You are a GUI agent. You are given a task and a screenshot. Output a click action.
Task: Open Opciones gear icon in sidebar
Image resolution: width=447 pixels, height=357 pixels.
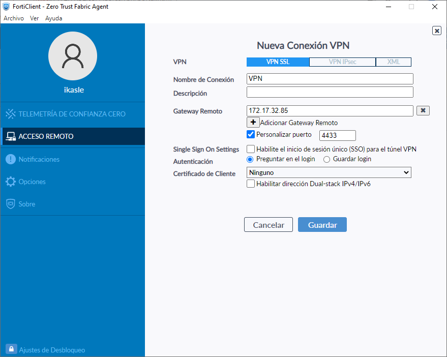click(x=11, y=182)
